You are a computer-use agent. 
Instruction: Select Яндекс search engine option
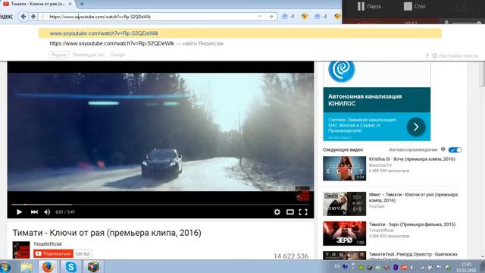59,55
